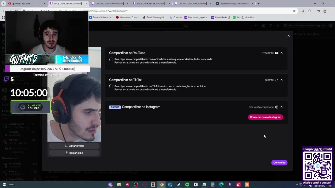Open Spotify from the taskbar
This screenshot has width=335, height=188.
pyautogui.click(x=187, y=185)
